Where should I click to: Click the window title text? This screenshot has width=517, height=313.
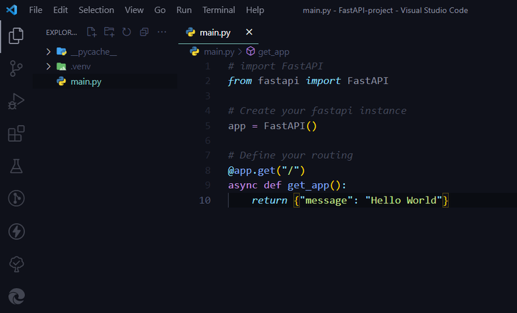point(385,10)
